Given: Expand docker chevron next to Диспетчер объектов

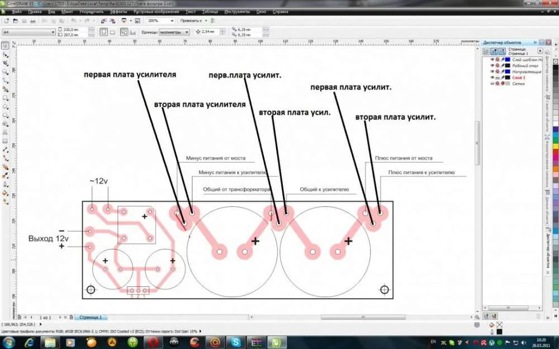Looking at the screenshot, I should coord(535,43).
